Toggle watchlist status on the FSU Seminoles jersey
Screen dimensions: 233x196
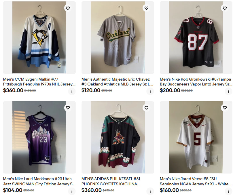pos(225,108)
